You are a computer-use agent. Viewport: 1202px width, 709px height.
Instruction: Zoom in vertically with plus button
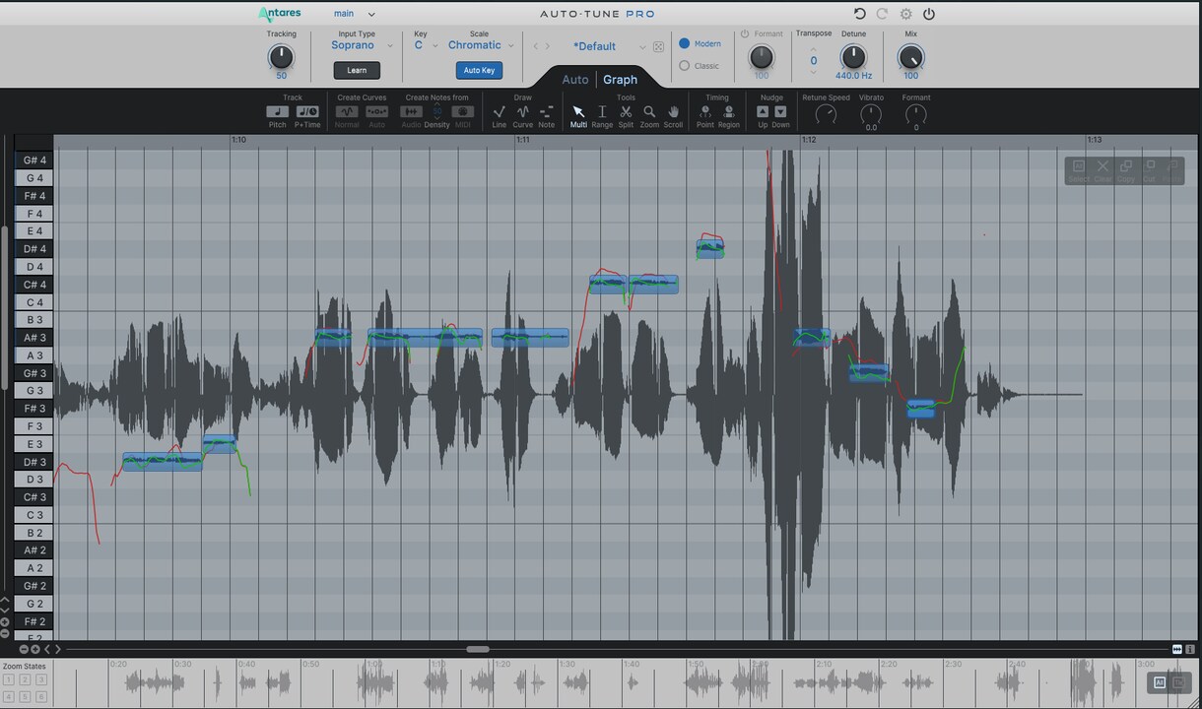(x=5, y=621)
